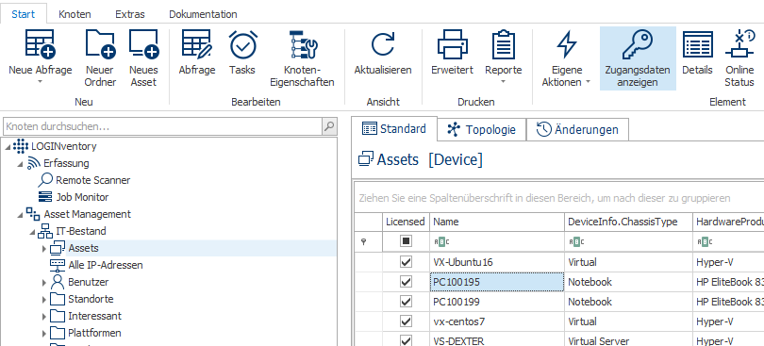
Task: Uncheck Licensed box for VX-Ubuntu16
Action: [x=406, y=262]
